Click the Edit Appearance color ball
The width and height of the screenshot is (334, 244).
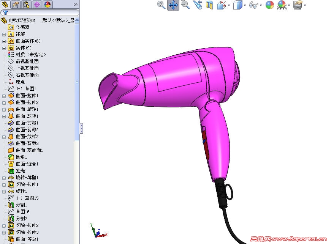pos(270,5)
